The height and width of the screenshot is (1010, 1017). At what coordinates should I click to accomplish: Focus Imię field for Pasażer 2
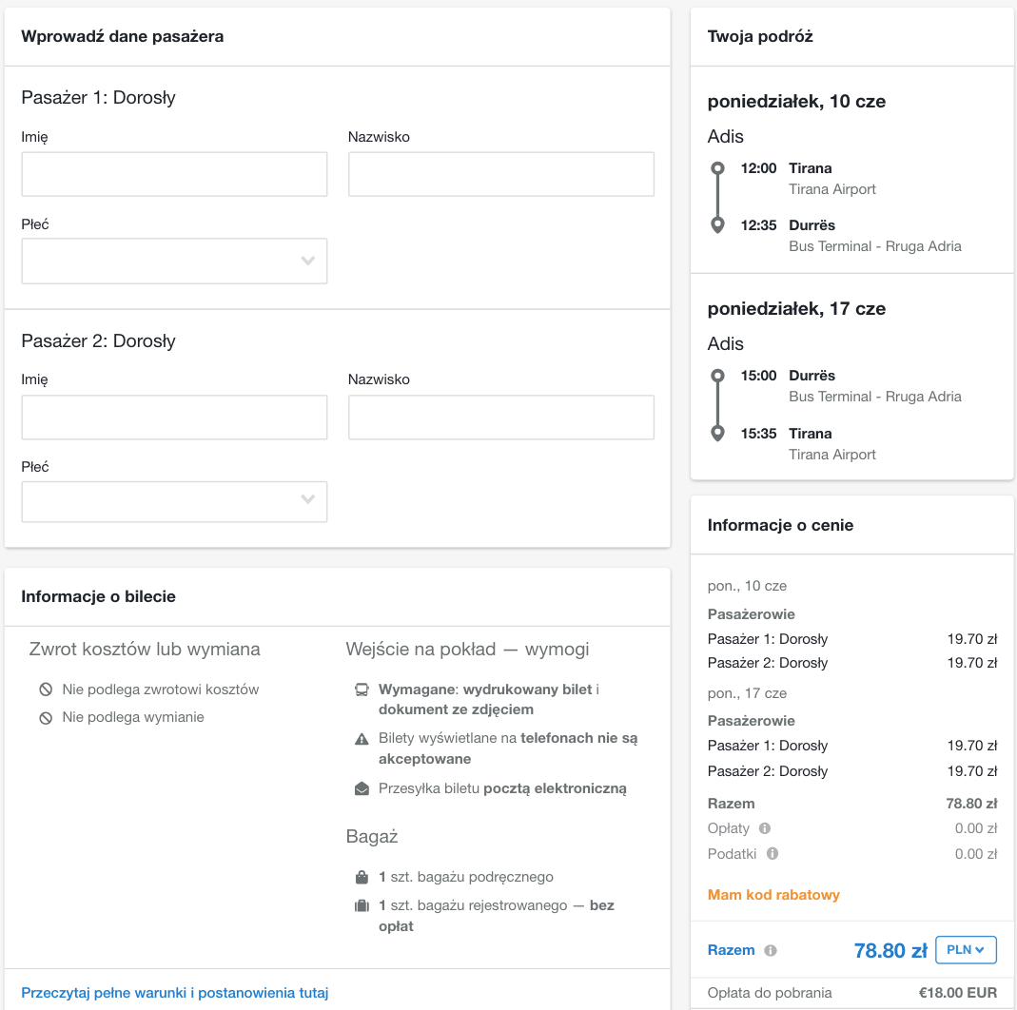tap(174, 418)
